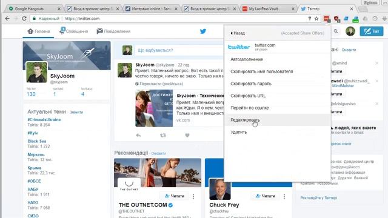Click Chuck Frey profile photo
The height and width of the screenshot is (218, 388).
pyautogui.click(x=219, y=189)
